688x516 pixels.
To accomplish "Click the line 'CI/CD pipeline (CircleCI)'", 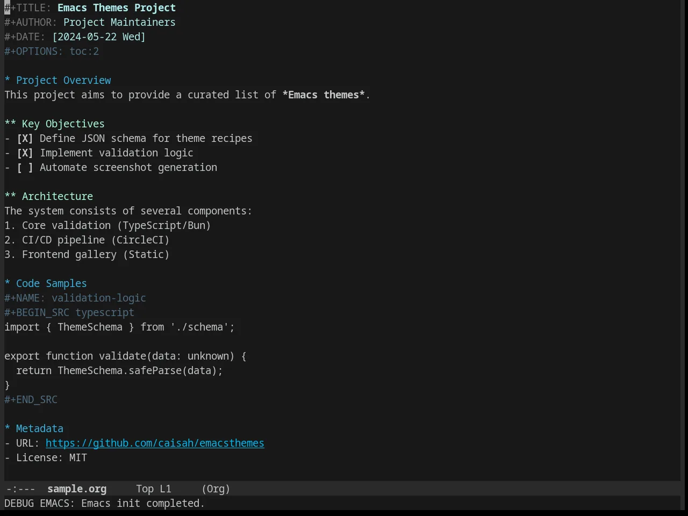I will (x=87, y=240).
